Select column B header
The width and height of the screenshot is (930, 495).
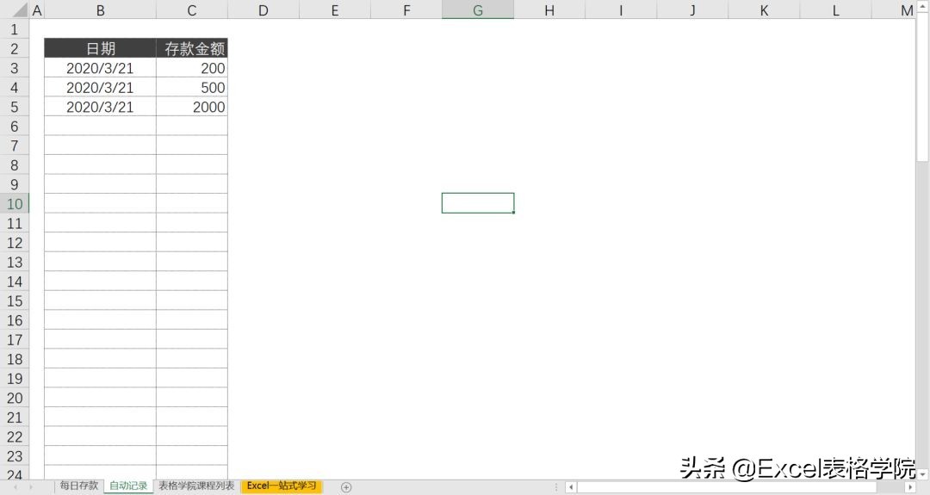[x=101, y=10]
